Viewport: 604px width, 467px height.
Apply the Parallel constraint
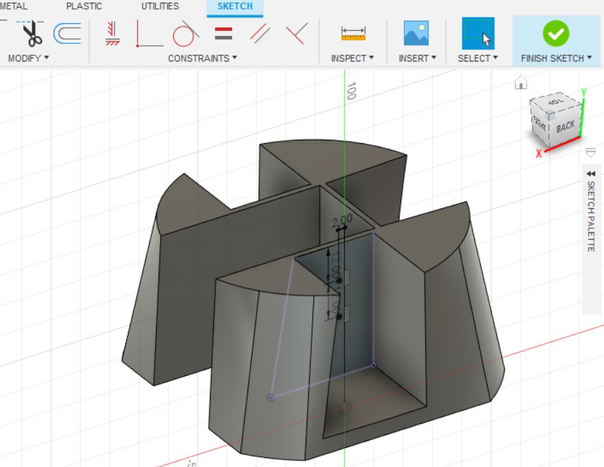[x=259, y=33]
